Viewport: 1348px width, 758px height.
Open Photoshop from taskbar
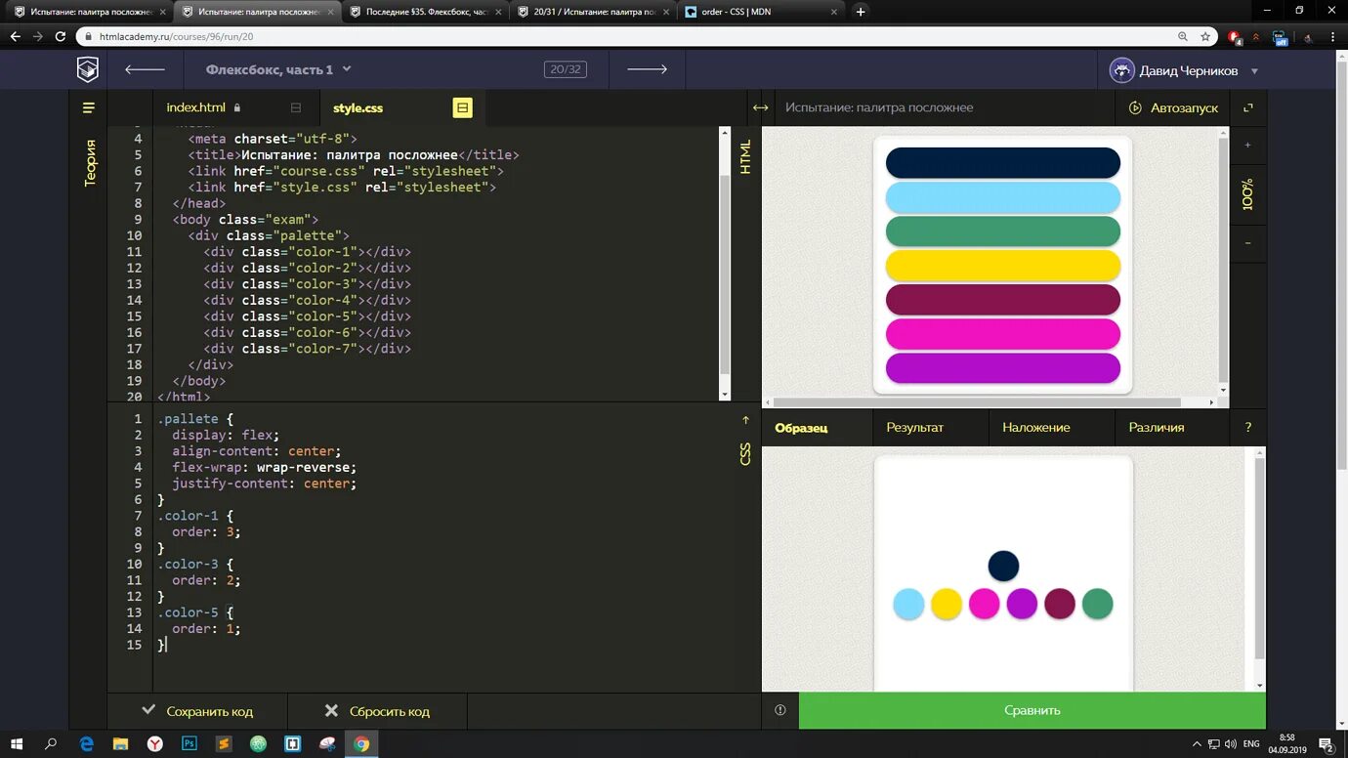point(190,743)
